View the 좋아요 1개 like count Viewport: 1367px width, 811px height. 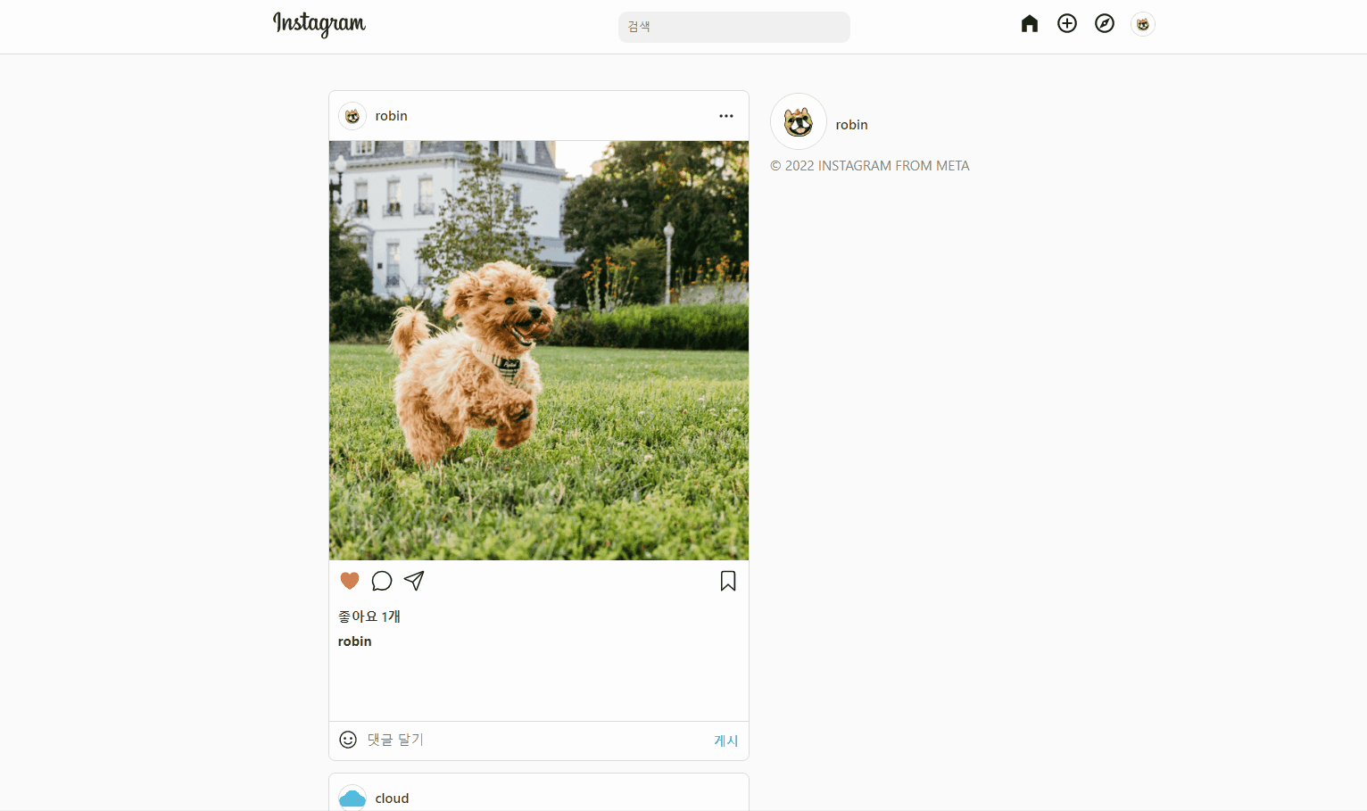click(369, 617)
